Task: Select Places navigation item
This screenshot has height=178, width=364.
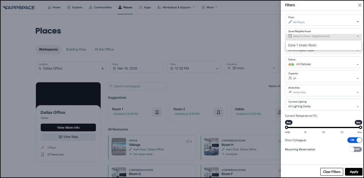Action: pos(125,7)
